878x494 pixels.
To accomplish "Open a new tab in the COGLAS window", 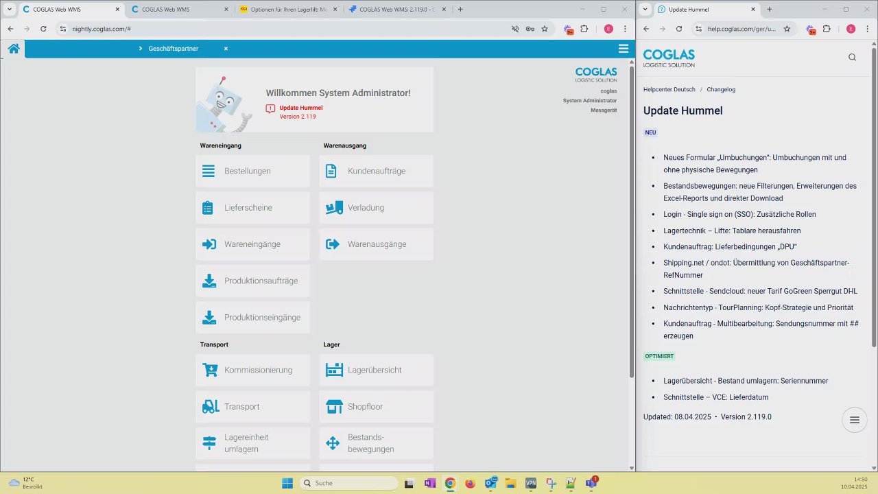I will [x=460, y=10].
